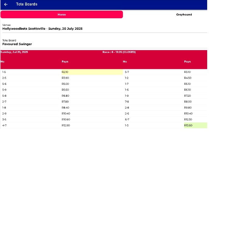Open the Tote Board Favoured Swinger selector
Viewport: 243px width, 234px height.
tap(17, 44)
